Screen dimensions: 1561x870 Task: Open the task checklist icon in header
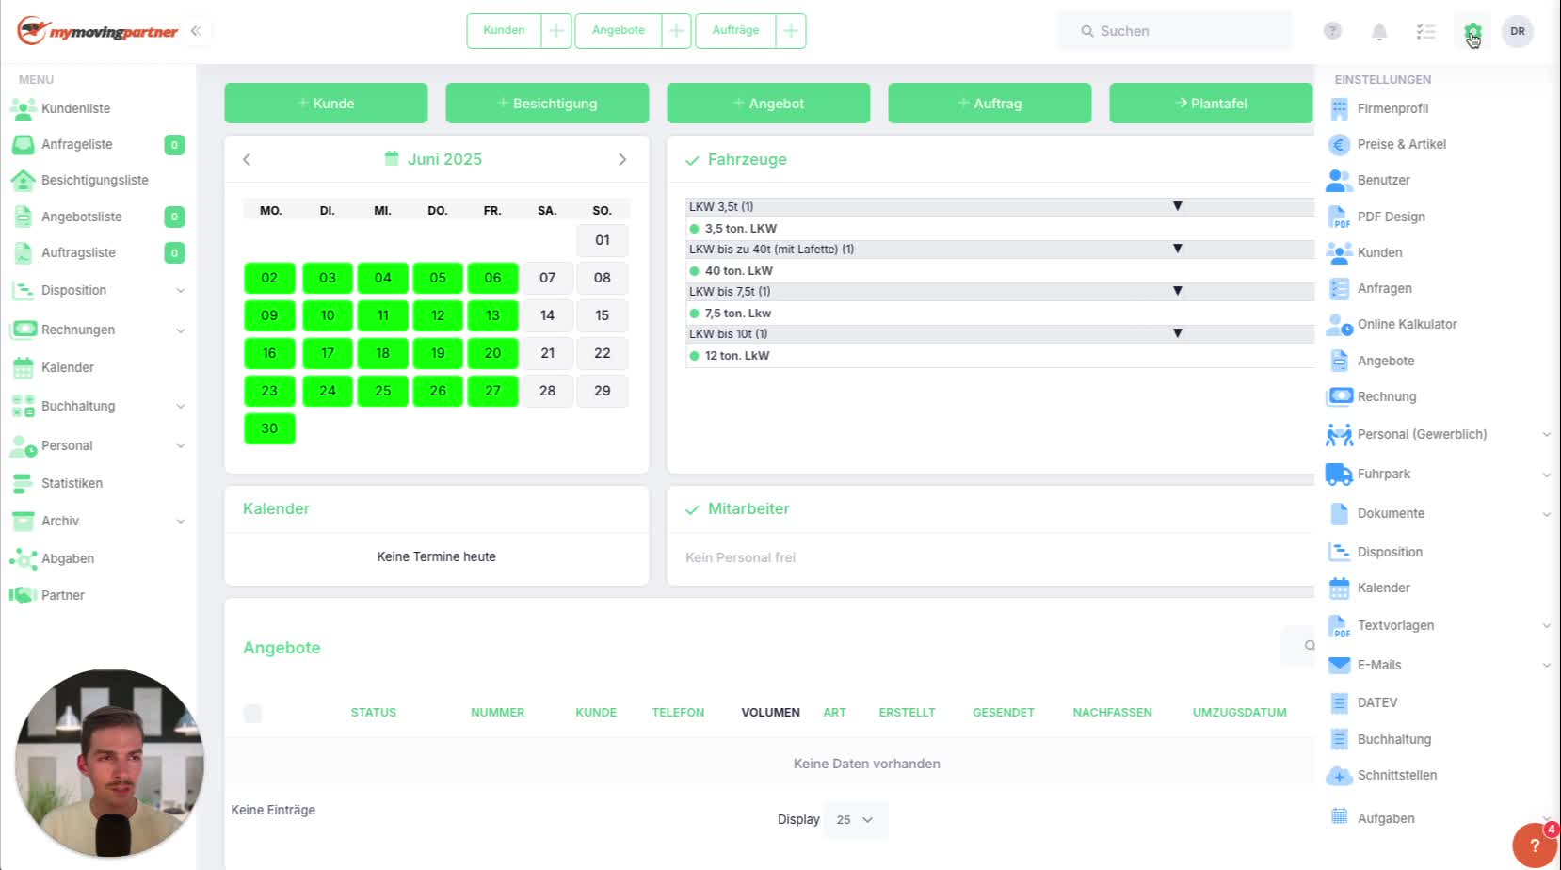click(x=1425, y=31)
